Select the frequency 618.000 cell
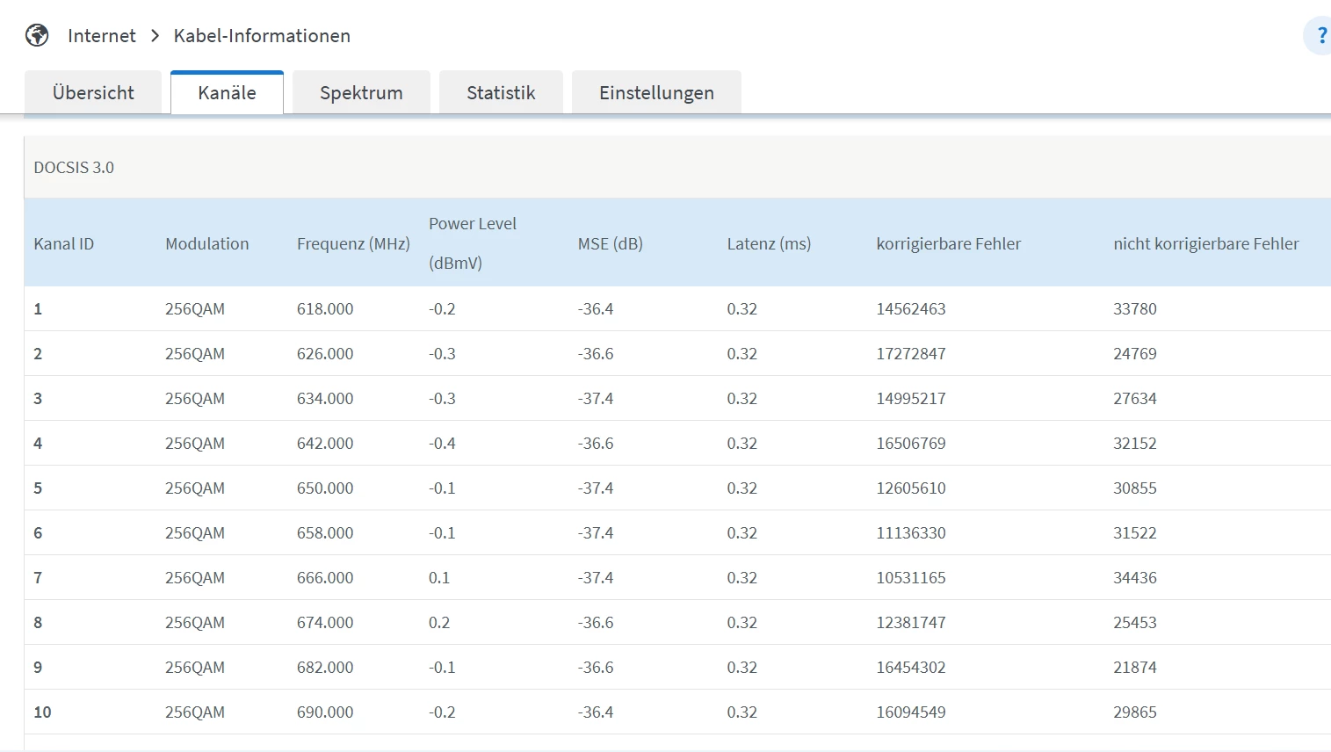The height and width of the screenshot is (752, 1331). [325, 309]
